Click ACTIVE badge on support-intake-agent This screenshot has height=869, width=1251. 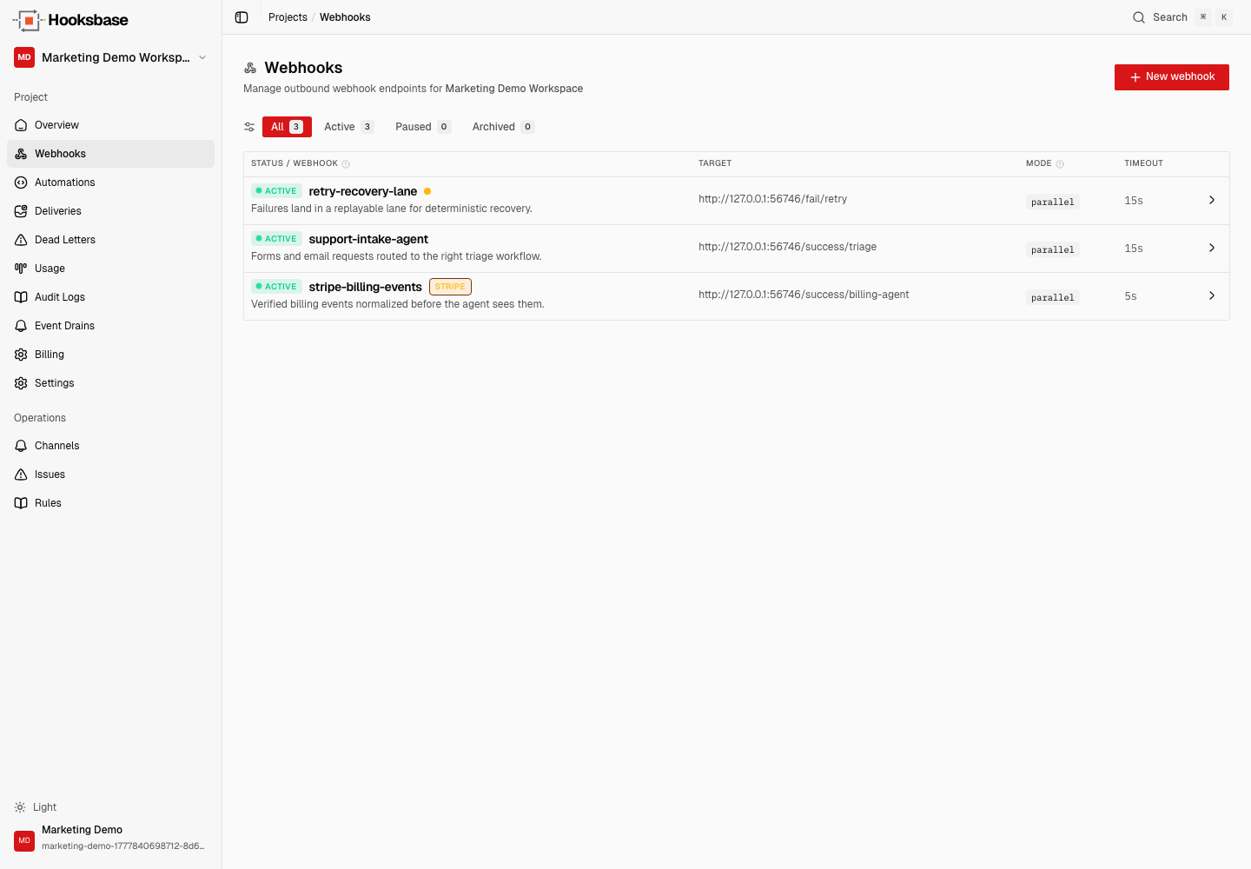[276, 239]
